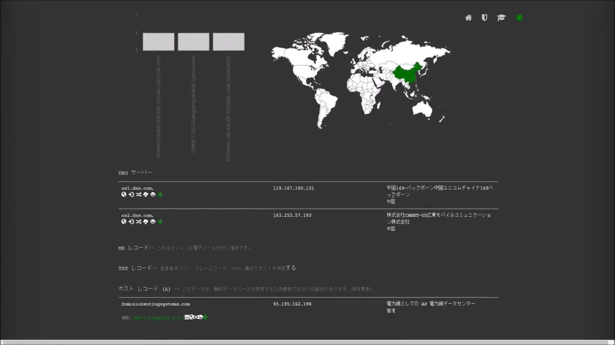Click the green crosshair icon in Dominionvotingsystems.com row

(206, 317)
